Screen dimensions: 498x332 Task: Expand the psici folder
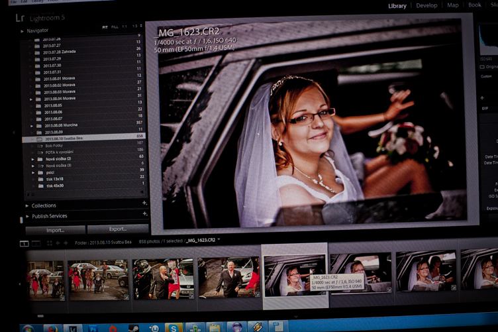33,173
